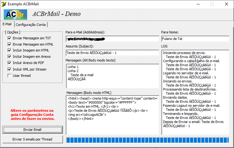The image size is (234, 148).
Task: Click Enviar 5 emails por Thread button
Action: coord(32,139)
